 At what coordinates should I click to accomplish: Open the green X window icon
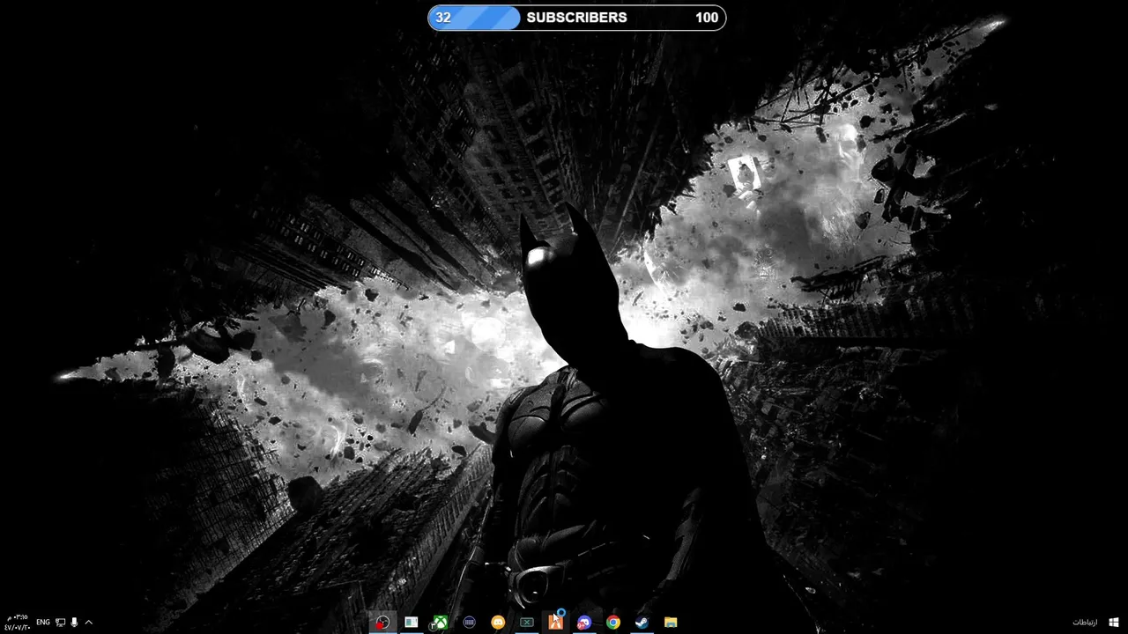pyautogui.click(x=527, y=623)
